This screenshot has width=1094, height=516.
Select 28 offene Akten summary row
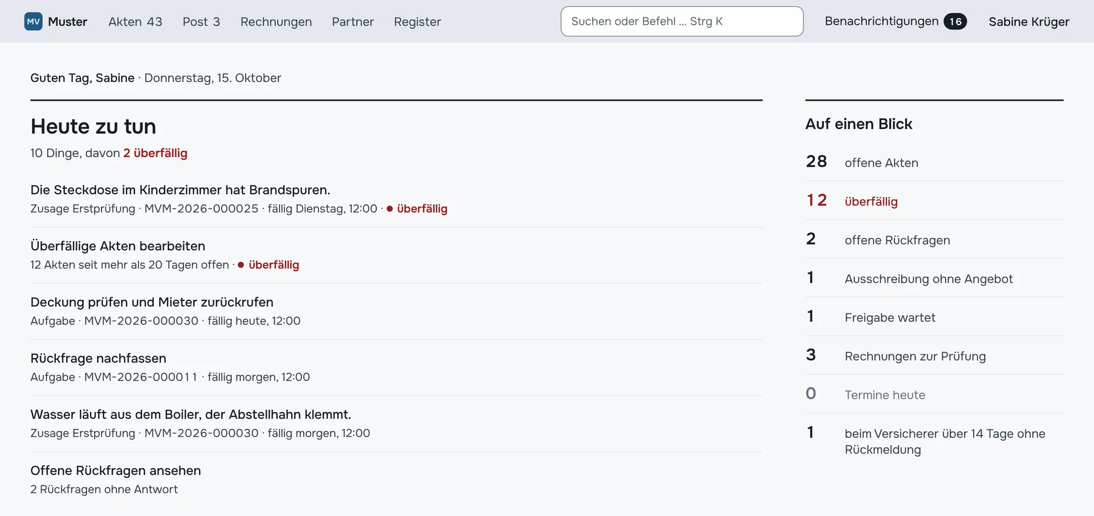point(934,162)
